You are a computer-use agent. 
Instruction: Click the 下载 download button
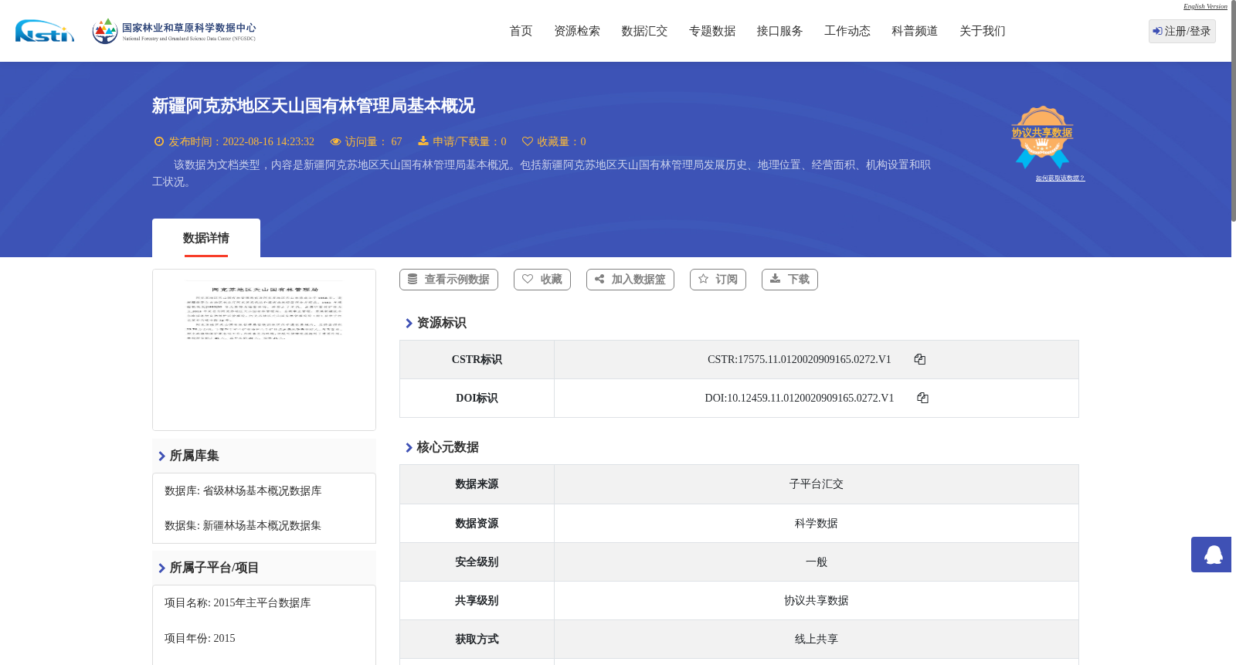[x=789, y=280]
